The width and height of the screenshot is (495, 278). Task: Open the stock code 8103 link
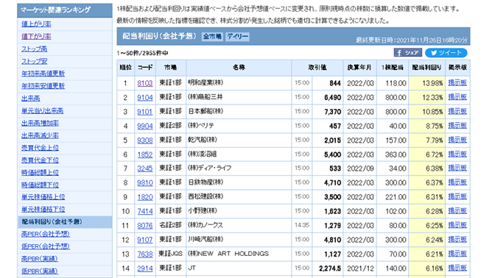(x=145, y=83)
